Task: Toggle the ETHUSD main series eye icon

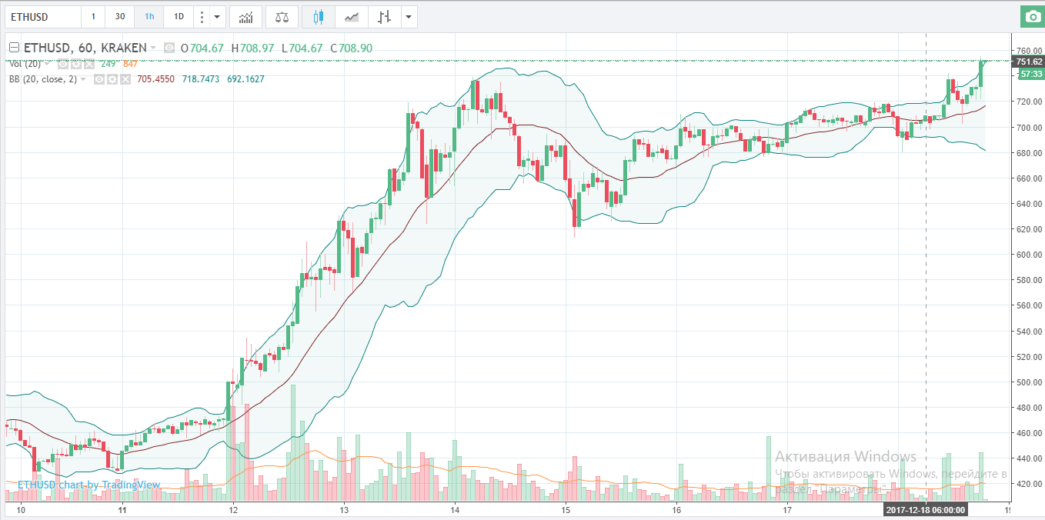Action: (x=169, y=48)
